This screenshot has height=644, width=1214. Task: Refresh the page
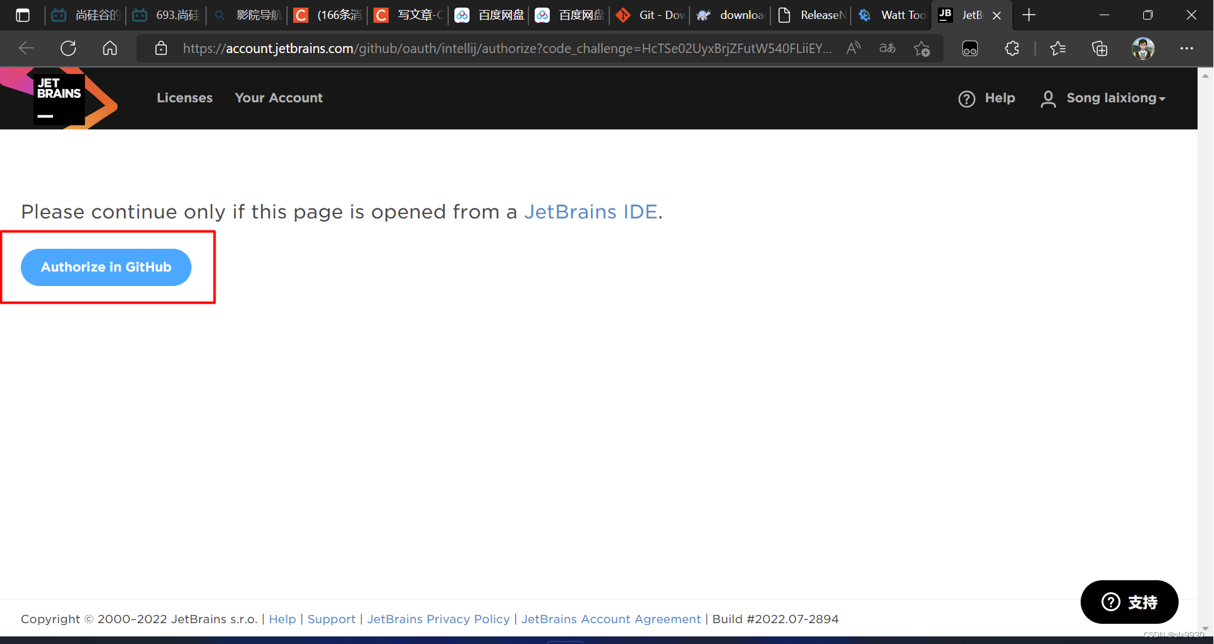point(68,49)
